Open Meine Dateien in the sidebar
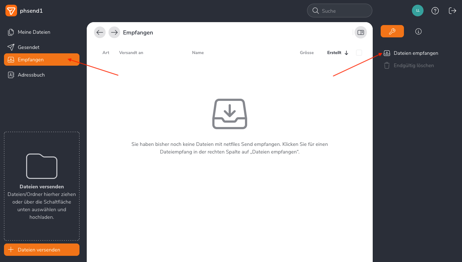This screenshot has width=462, height=262. 34,32
